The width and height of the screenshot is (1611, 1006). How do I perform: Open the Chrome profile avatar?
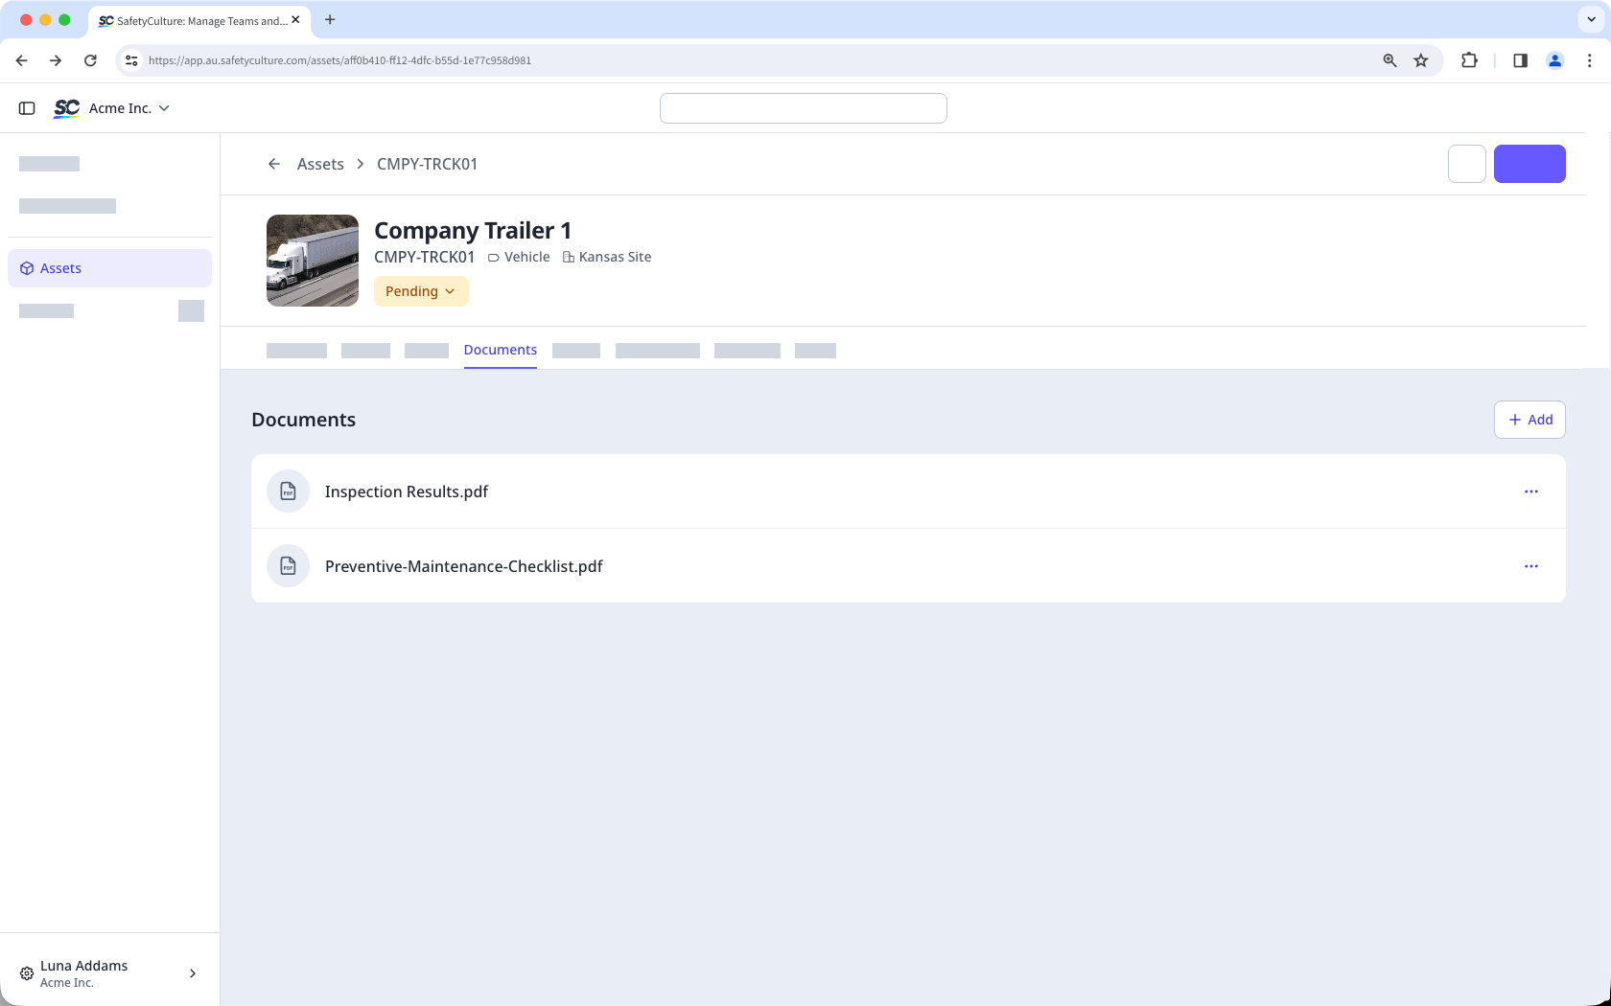pyautogui.click(x=1555, y=60)
